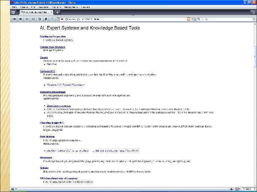
Task: Open a new tab with plus button
Action: (57, 12)
